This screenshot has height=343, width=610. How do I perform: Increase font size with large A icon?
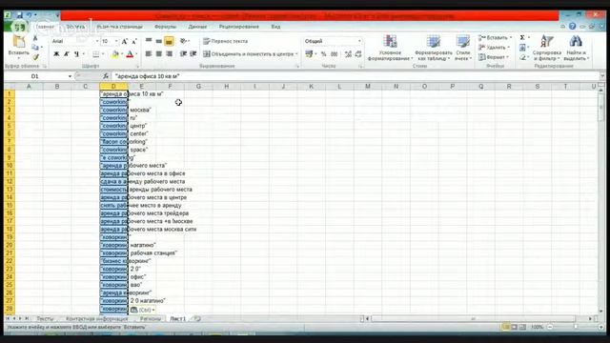pyautogui.click(x=125, y=41)
